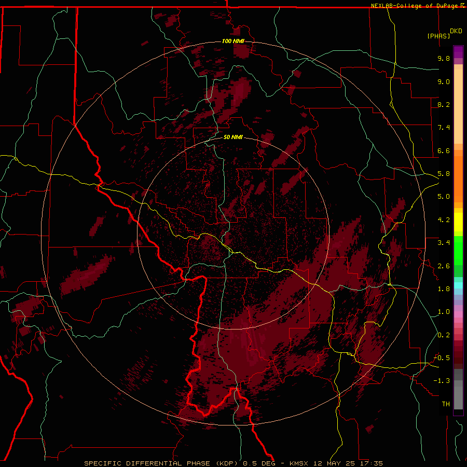Screen dimensions: 467x467
Task: Click the DKD label above the color scale
Action: point(456,31)
